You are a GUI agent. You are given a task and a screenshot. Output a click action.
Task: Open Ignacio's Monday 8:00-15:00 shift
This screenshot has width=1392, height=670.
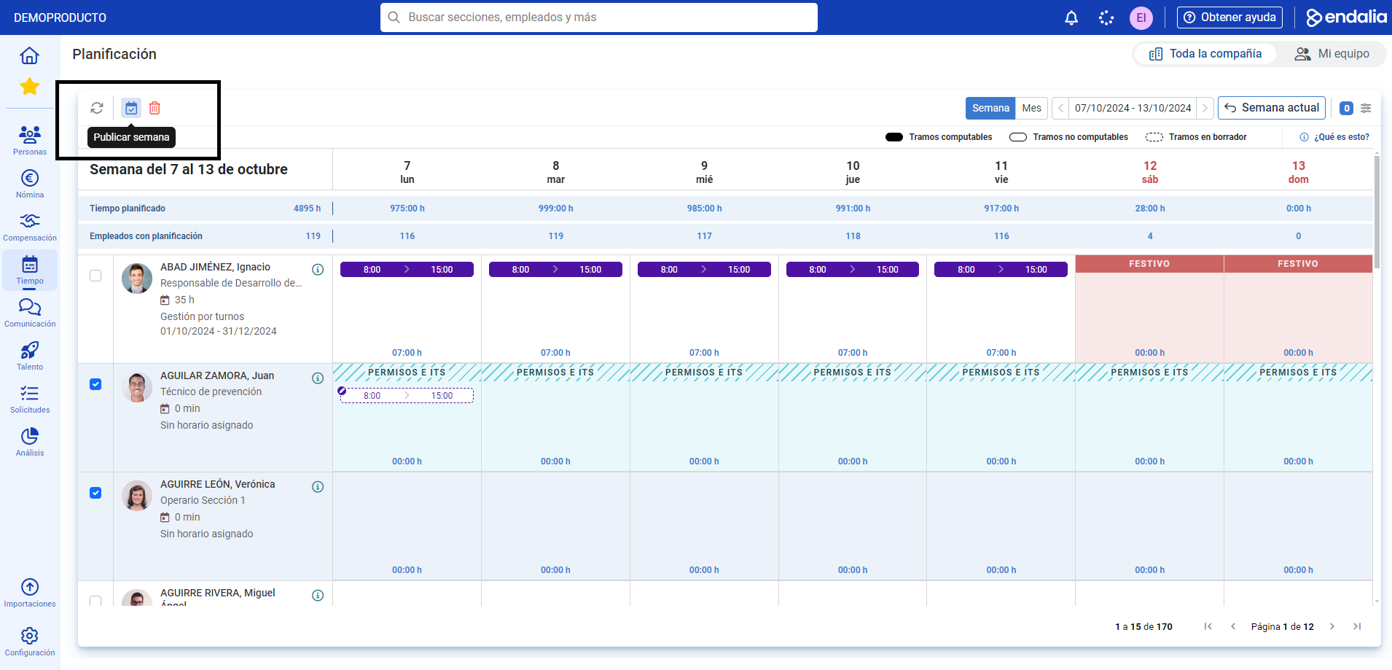click(x=407, y=270)
